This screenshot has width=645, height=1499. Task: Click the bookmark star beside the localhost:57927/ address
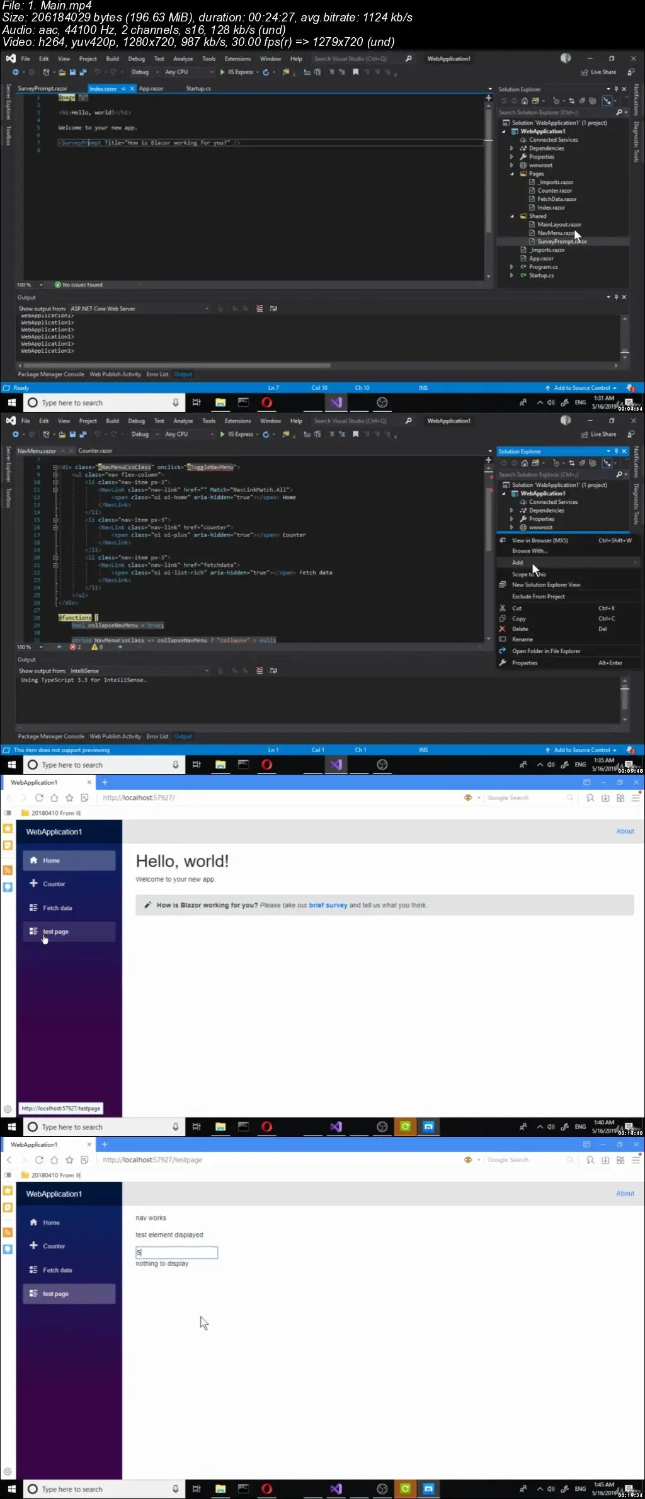[x=69, y=797]
